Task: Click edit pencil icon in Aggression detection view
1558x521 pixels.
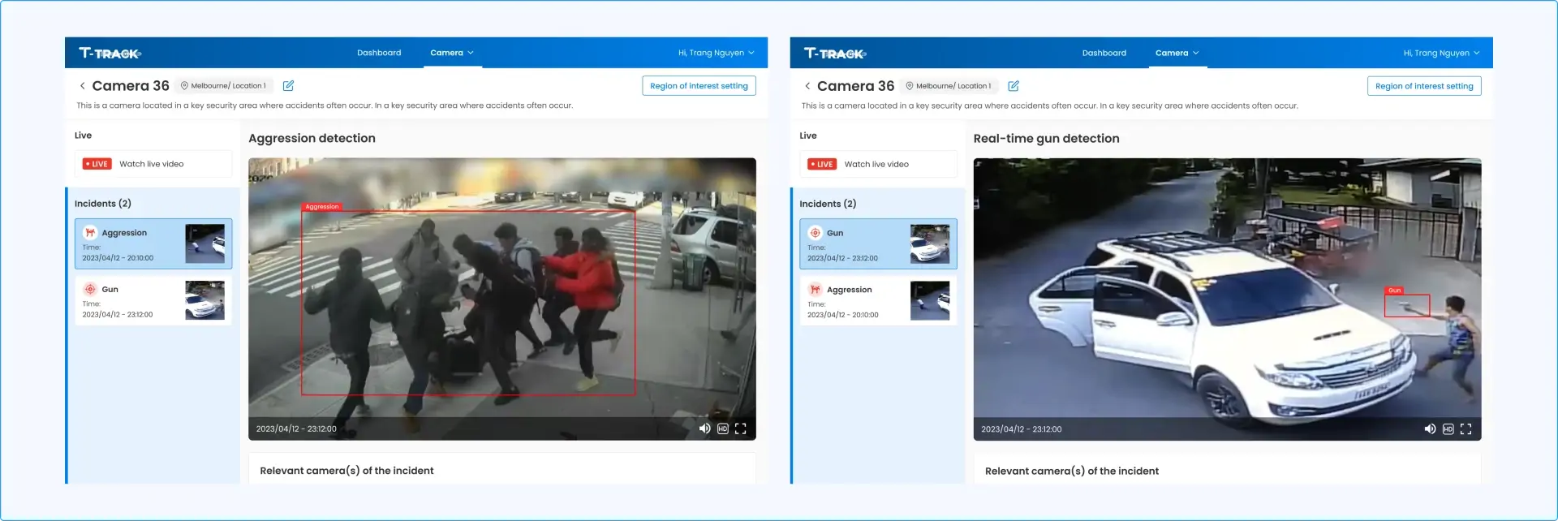Action: pyautogui.click(x=288, y=86)
